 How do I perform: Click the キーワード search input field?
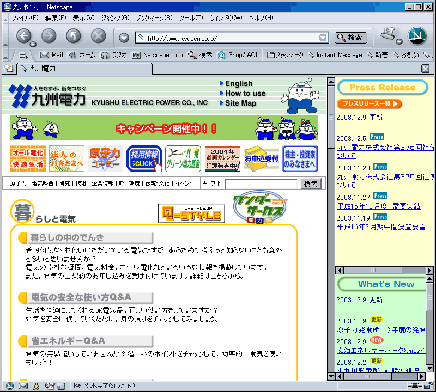pyautogui.click(x=261, y=183)
